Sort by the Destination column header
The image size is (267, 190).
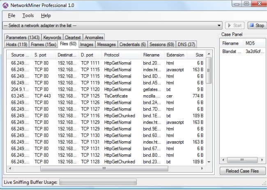tap(67, 55)
